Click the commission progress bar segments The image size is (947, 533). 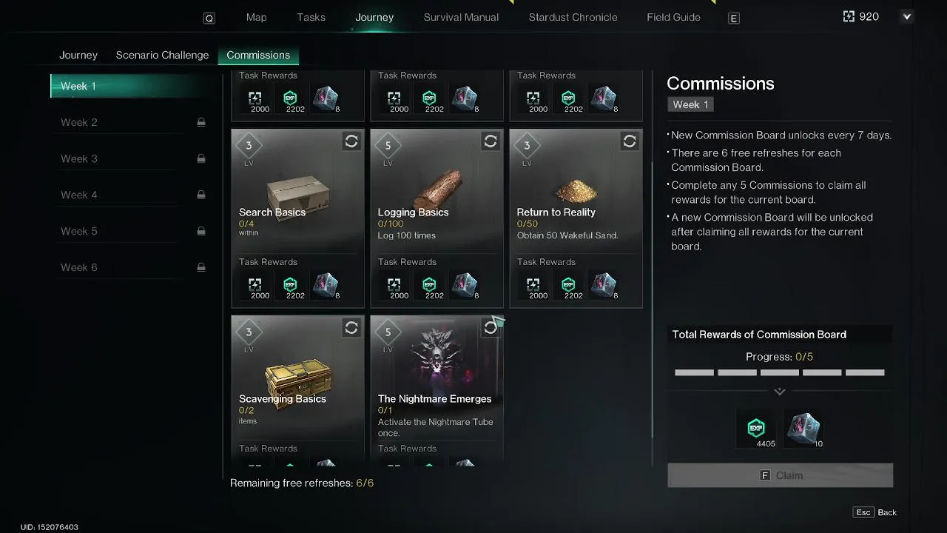[x=780, y=372]
